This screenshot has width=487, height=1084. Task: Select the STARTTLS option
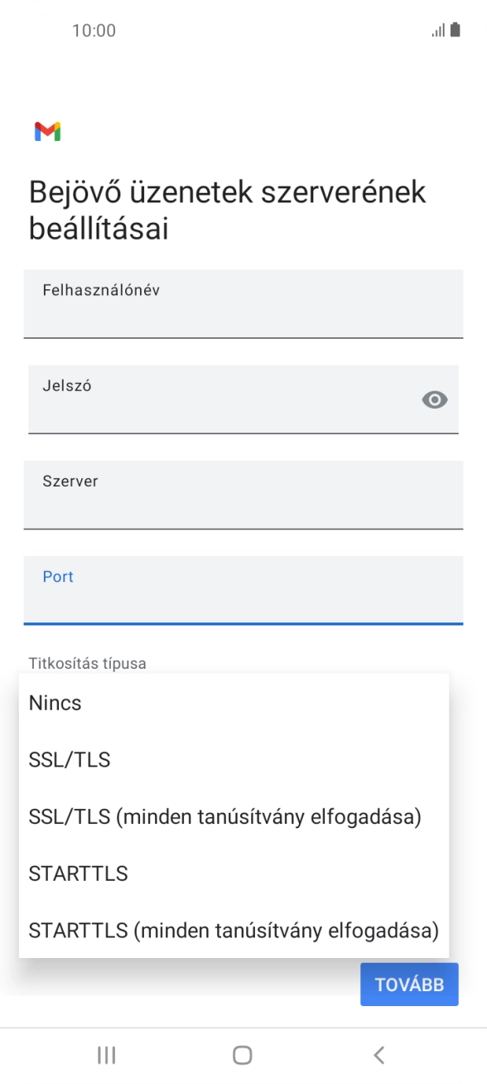pos(78,873)
